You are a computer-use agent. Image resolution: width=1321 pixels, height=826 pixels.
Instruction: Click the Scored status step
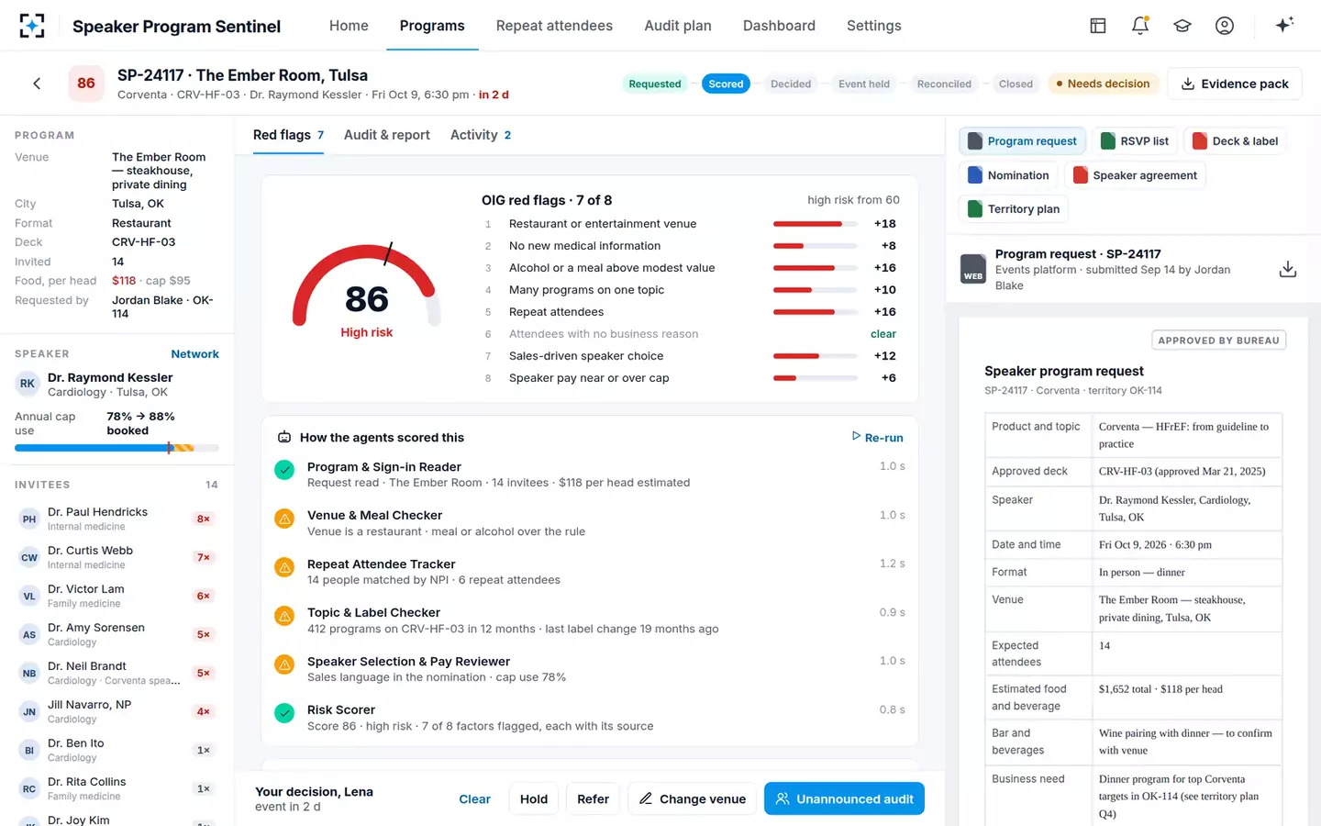tap(726, 84)
